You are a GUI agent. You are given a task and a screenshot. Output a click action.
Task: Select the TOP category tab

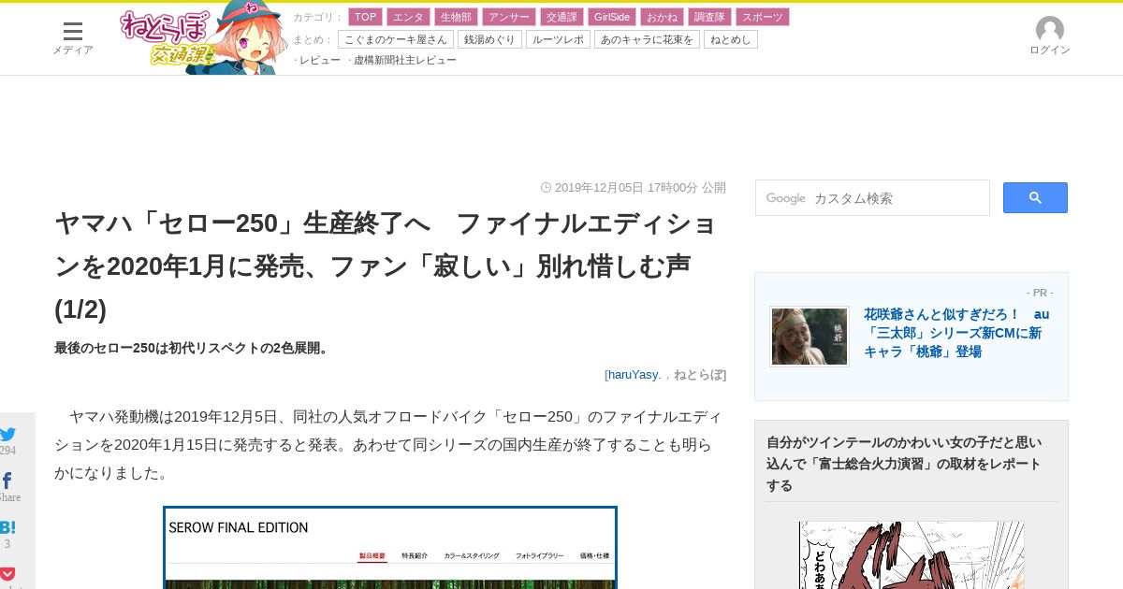click(x=365, y=17)
